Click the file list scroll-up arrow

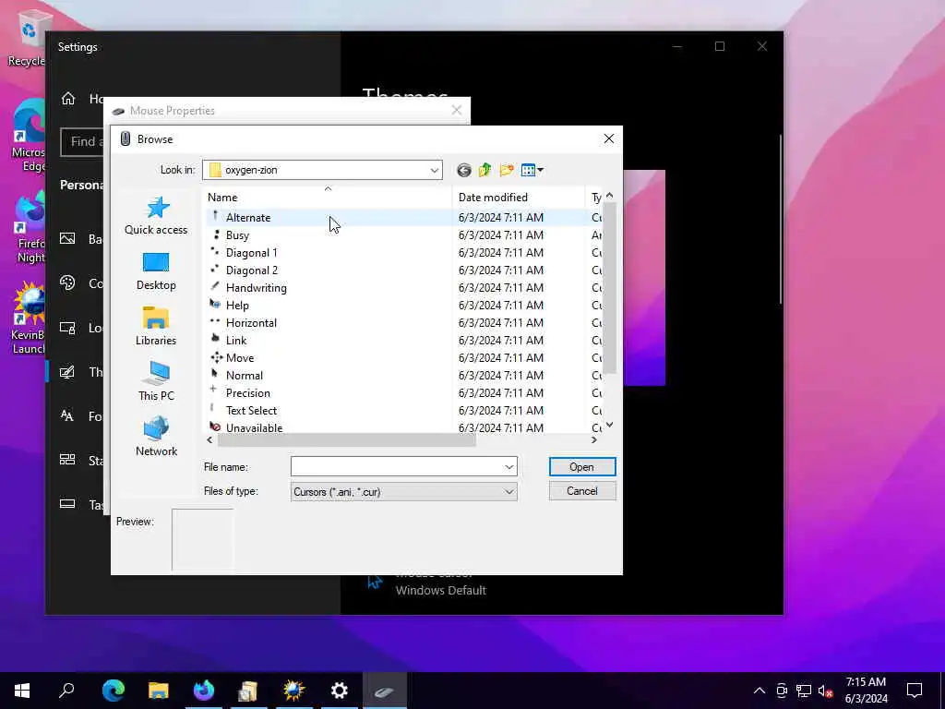click(x=609, y=196)
